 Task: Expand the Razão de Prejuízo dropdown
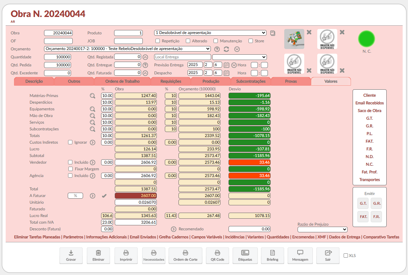tap(322, 229)
